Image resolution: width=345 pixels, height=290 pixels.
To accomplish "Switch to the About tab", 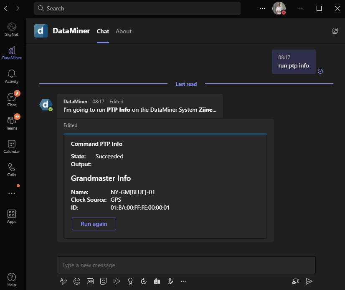I will click(124, 31).
